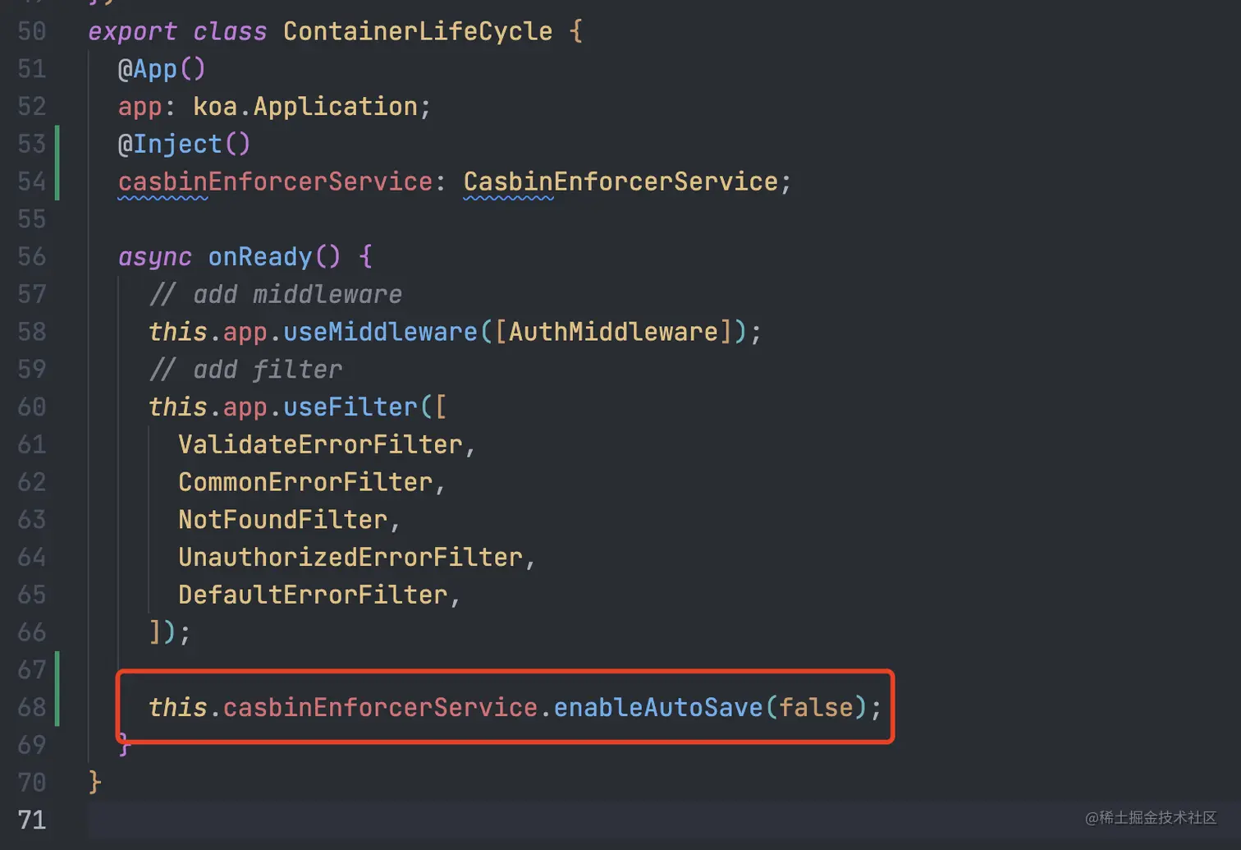Image resolution: width=1241 pixels, height=850 pixels.
Task: Click useMiddleware method call
Action: coord(380,332)
